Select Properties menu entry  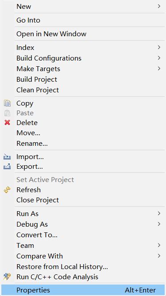tap(83, 290)
